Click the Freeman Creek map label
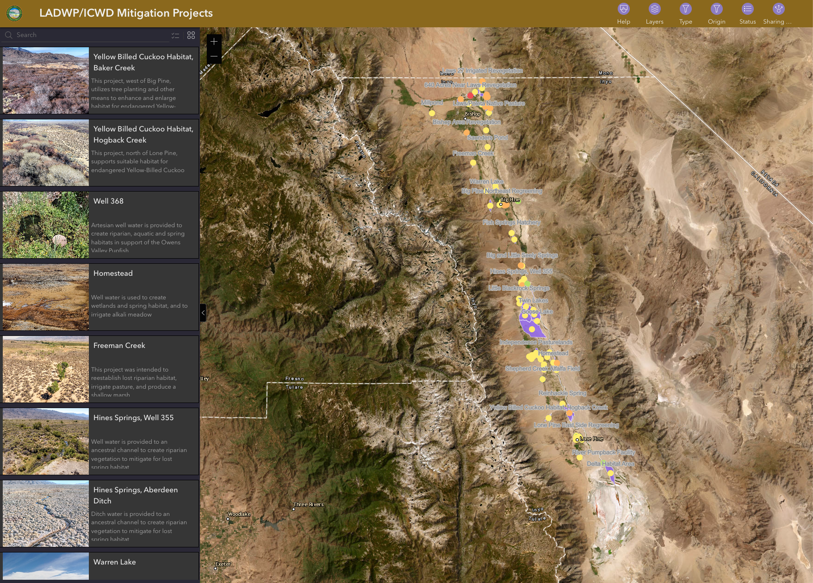813x583 pixels. tap(473, 153)
